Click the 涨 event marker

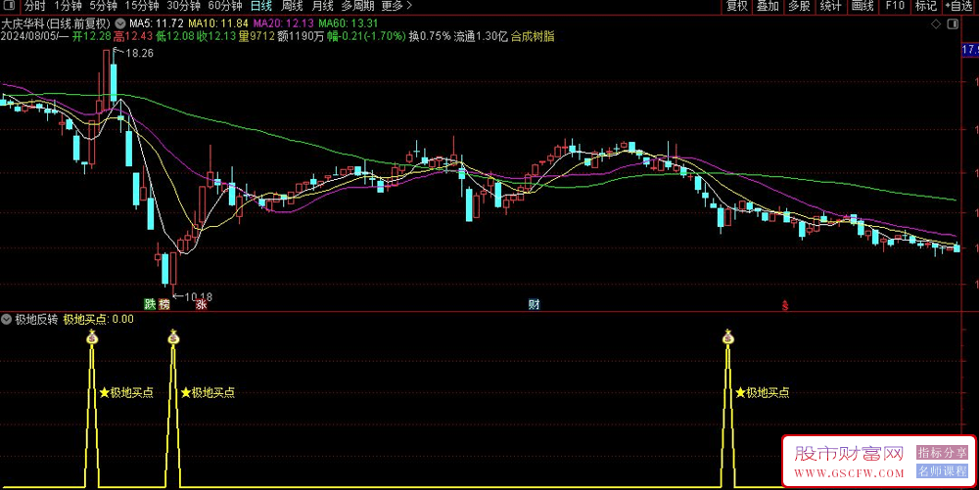point(201,304)
